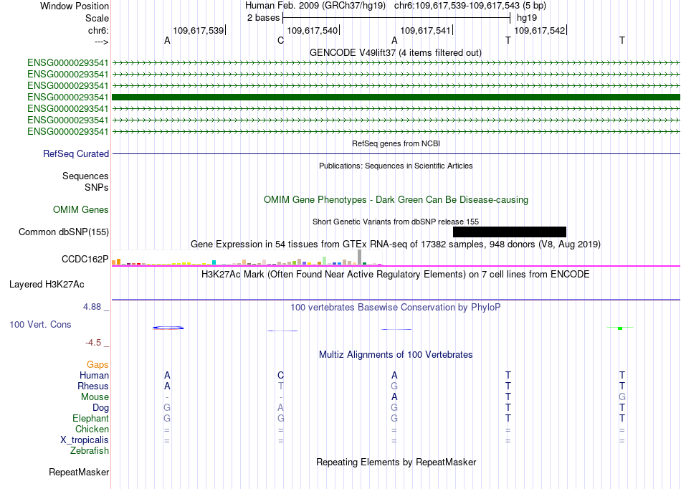Click Repeating Elements by RepeatMasker title
This screenshot has width=681, height=489.
click(396, 462)
